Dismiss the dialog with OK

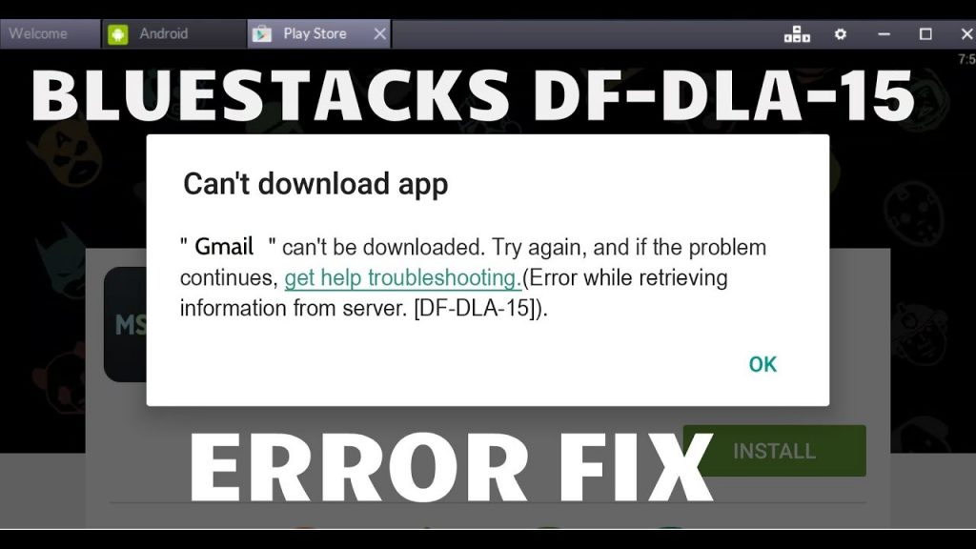pyautogui.click(x=762, y=364)
